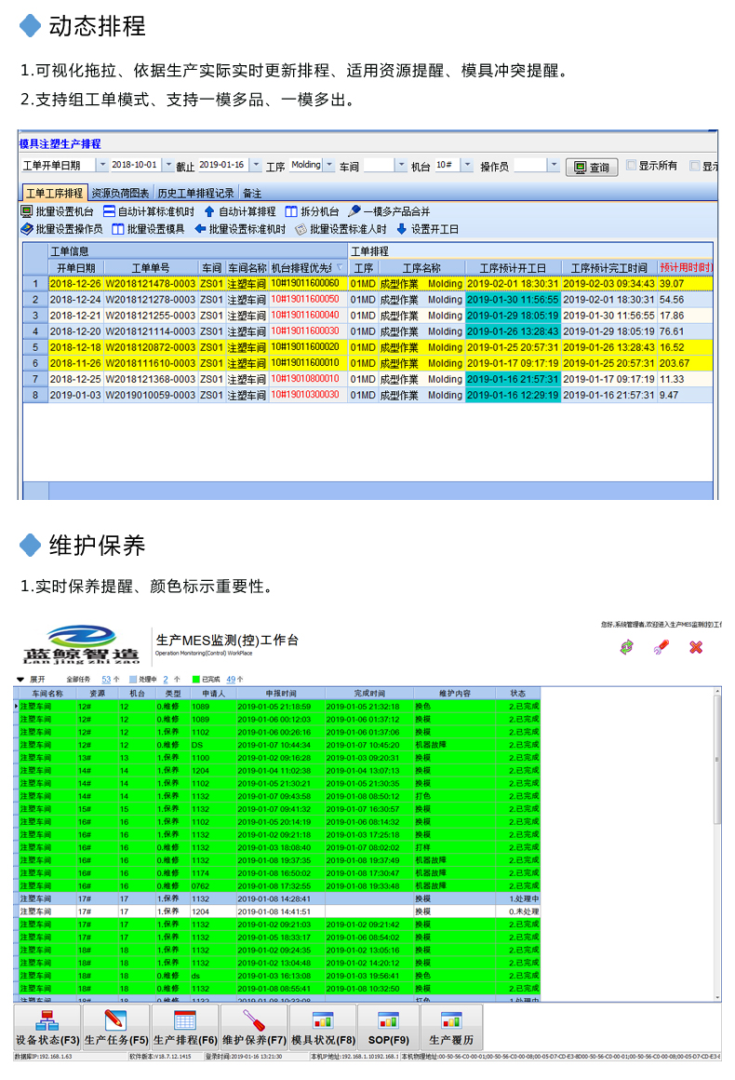Click 一模多产品合并 tool

[x=354, y=212]
